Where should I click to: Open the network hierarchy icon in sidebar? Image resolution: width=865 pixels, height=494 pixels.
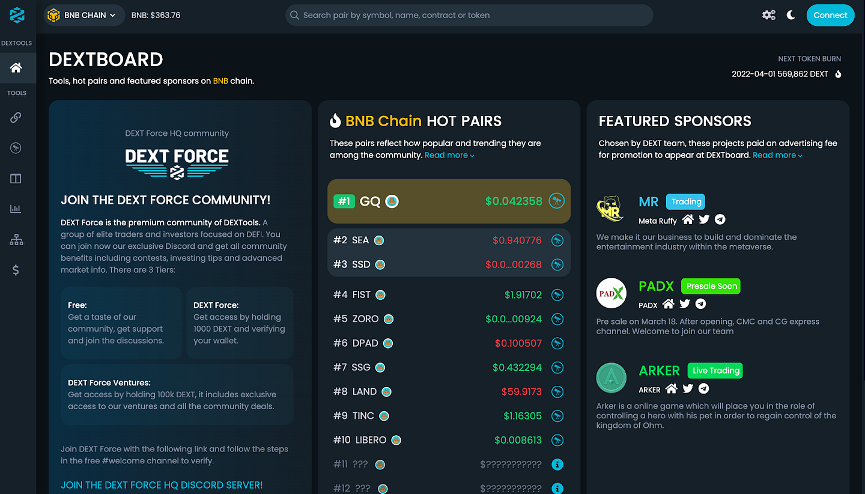[x=16, y=240]
